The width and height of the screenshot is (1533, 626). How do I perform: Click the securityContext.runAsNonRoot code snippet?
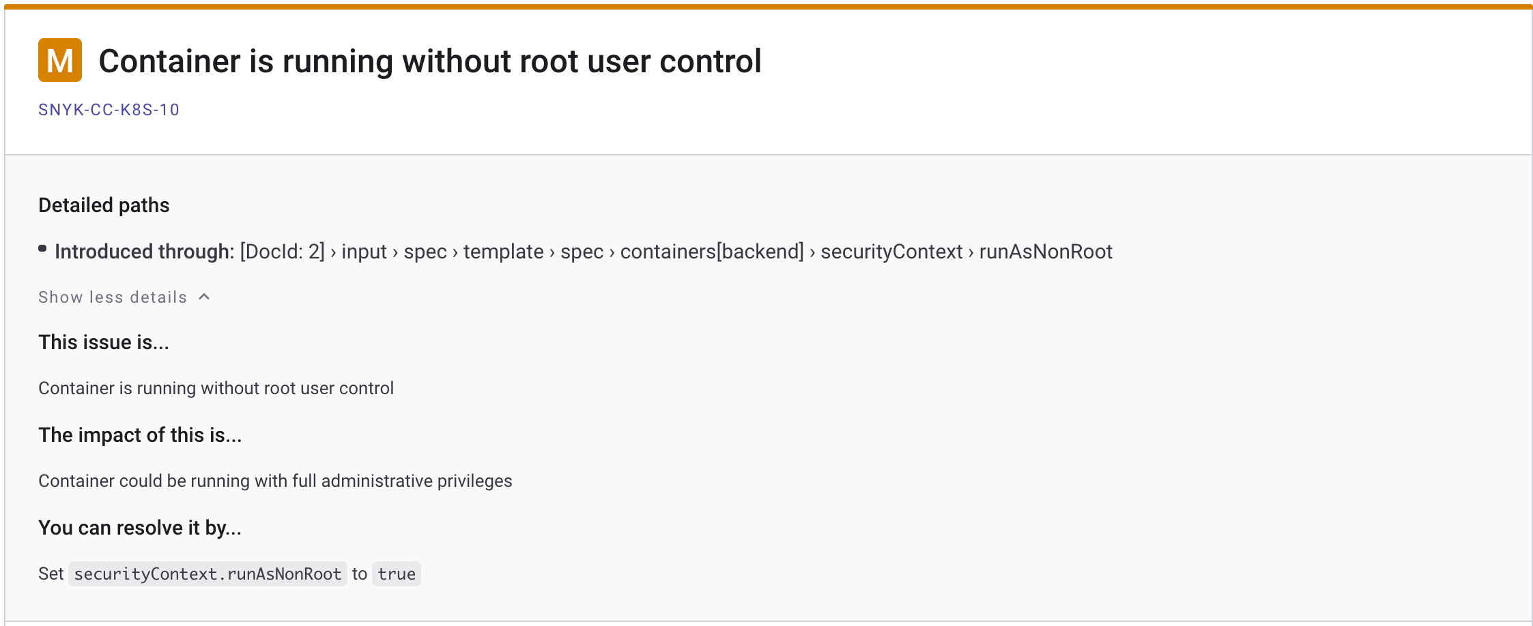click(x=207, y=574)
